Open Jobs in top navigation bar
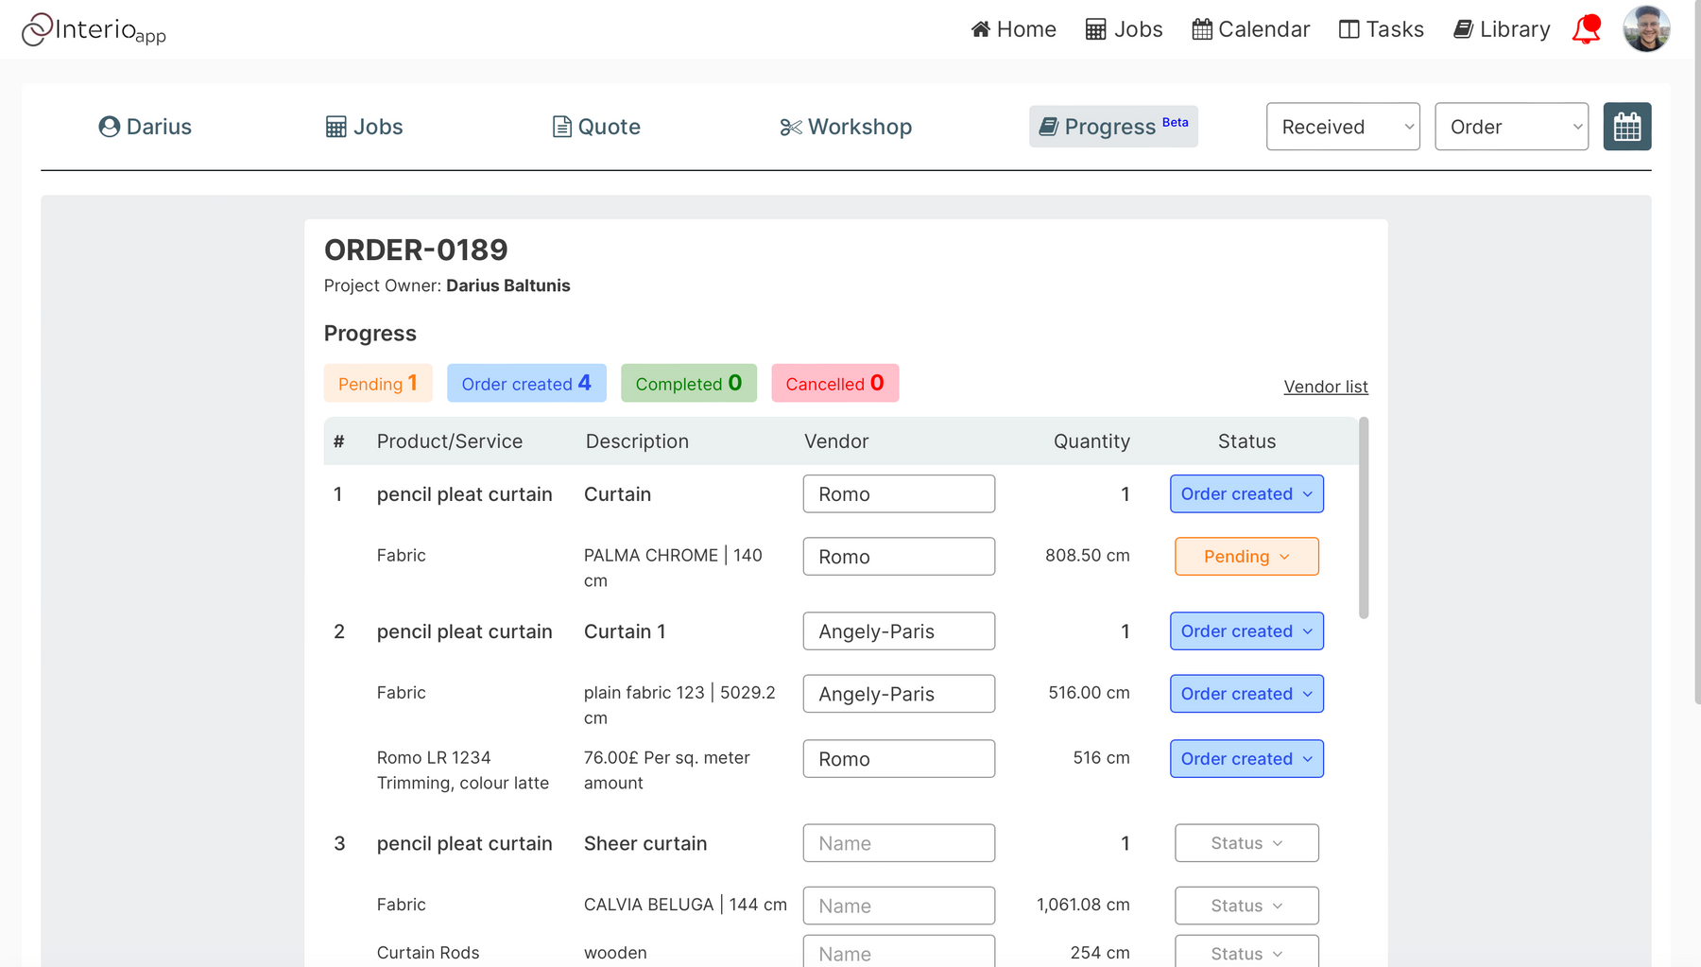 [1124, 29]
